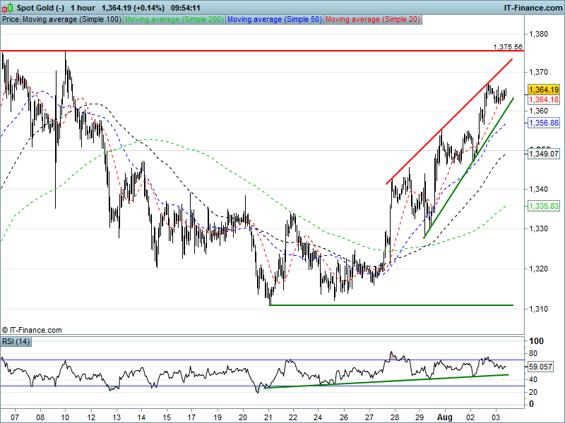The image size is (565, 423).
Task: Click the RSI 100 scale label
Action: [x=536, y=341]
